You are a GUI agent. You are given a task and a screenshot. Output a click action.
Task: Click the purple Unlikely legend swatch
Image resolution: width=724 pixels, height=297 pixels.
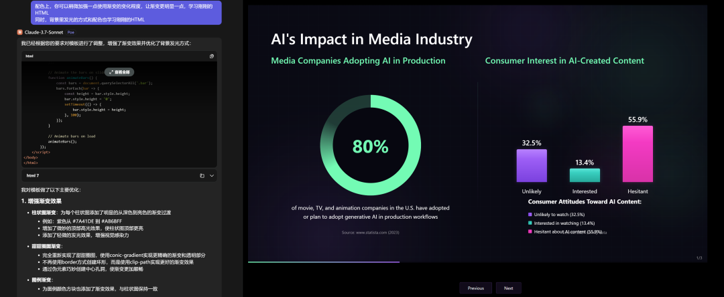530,215
